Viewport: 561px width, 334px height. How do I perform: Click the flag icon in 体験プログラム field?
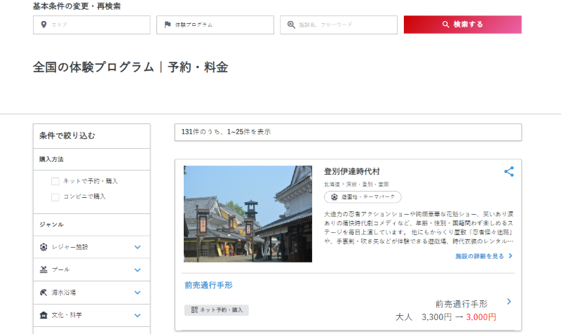(168, 25)
